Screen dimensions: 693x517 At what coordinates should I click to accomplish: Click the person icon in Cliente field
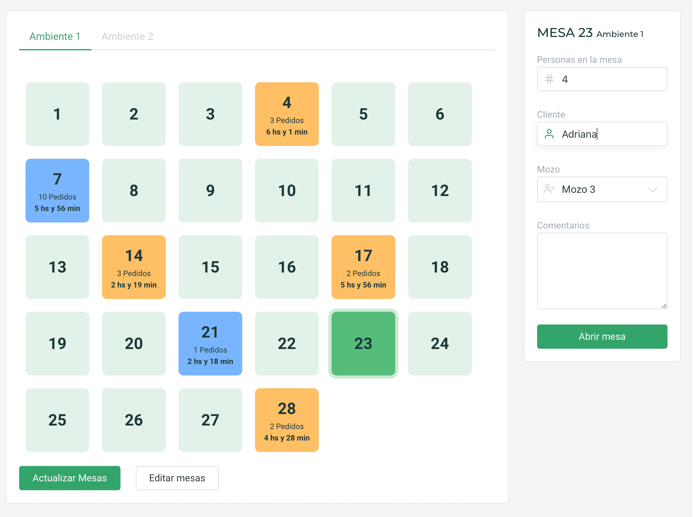point(549,134)
